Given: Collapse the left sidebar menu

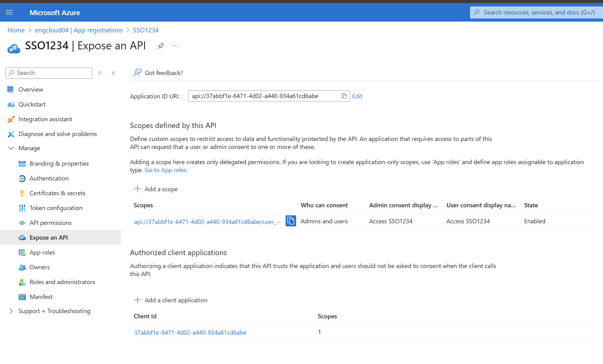Looking at the screenshot, I should (x=114, y=73).
